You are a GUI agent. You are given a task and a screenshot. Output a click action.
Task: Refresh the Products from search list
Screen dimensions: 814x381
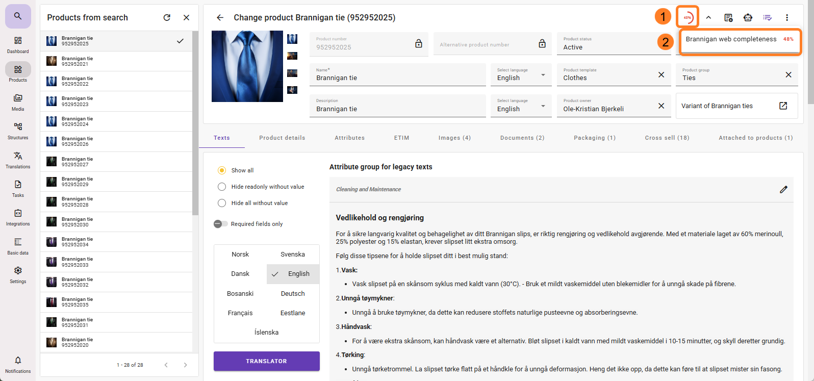tap(167, 17)
